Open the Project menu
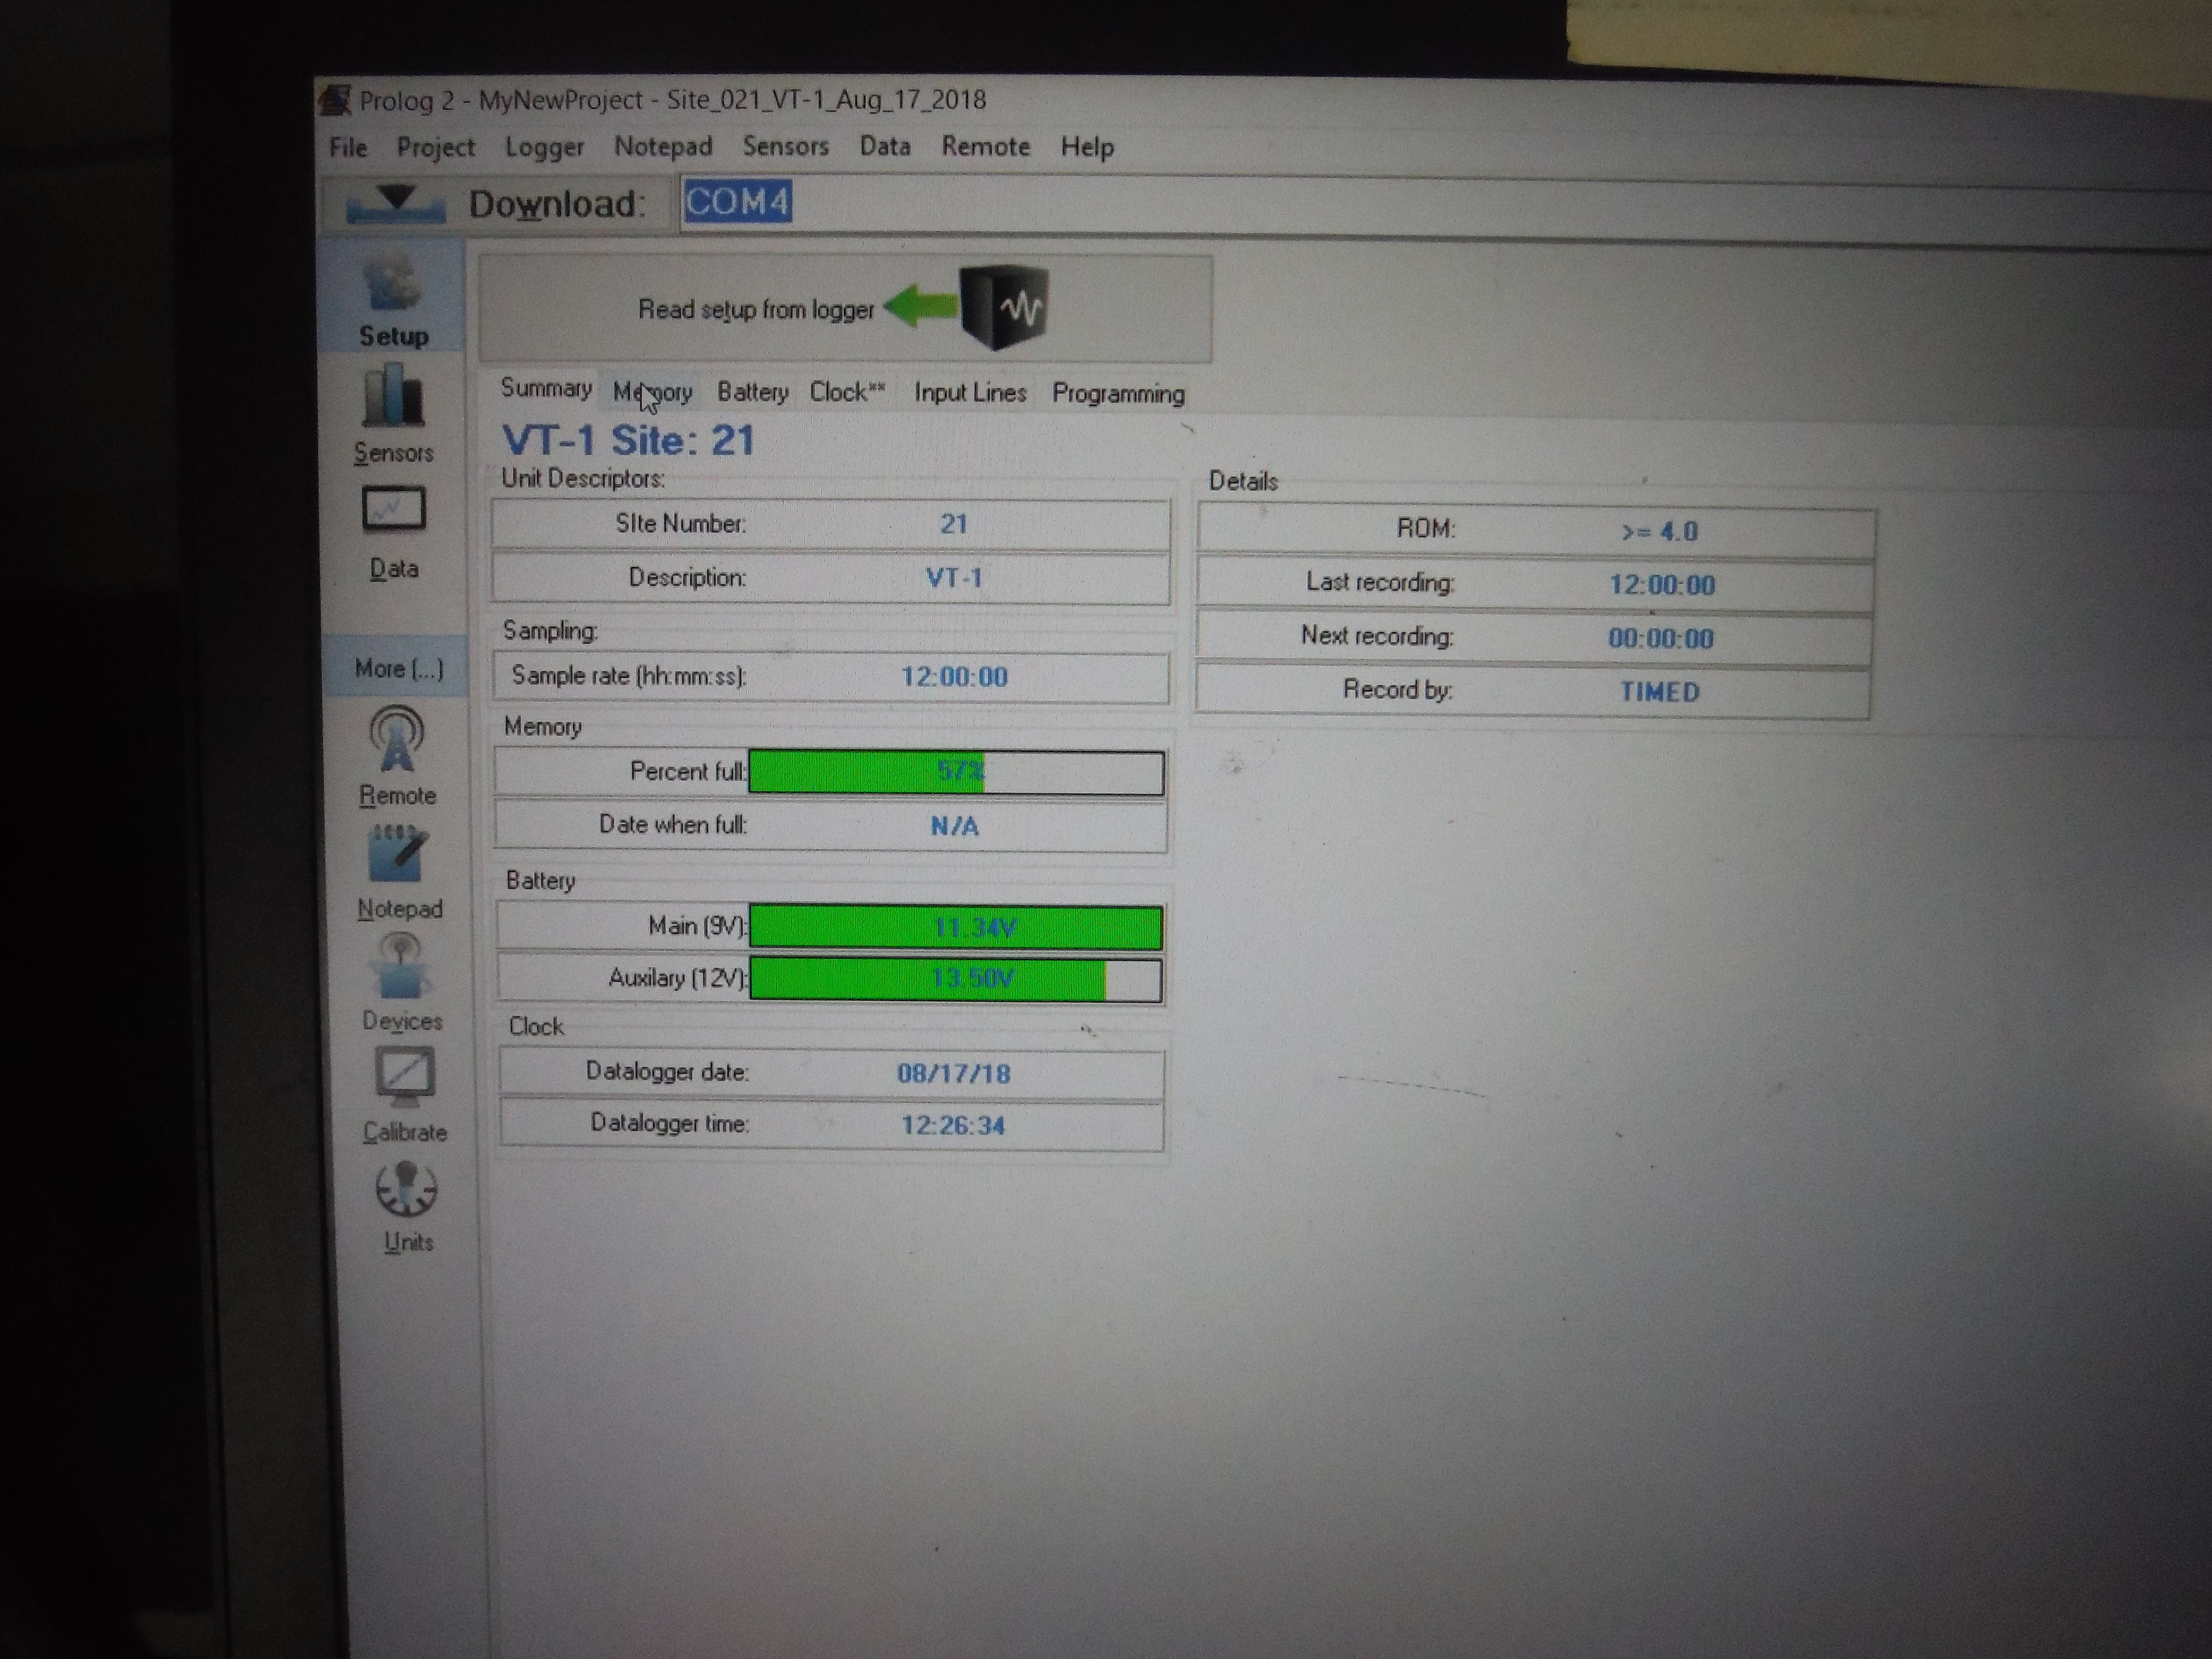Image resolution: width=2212 pixels, height=1659 pixels. [x=435, y=147]
